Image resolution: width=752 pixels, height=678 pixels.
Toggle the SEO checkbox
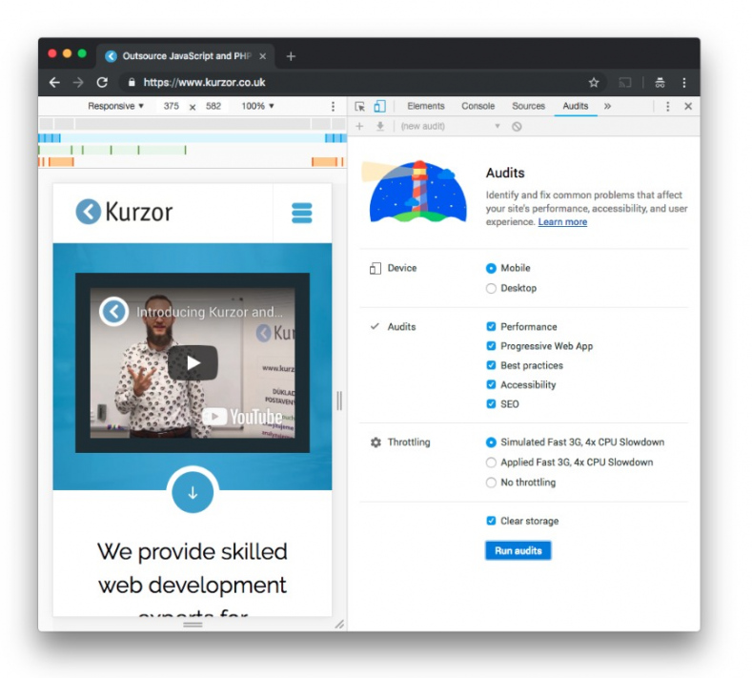tap(491, 404)
